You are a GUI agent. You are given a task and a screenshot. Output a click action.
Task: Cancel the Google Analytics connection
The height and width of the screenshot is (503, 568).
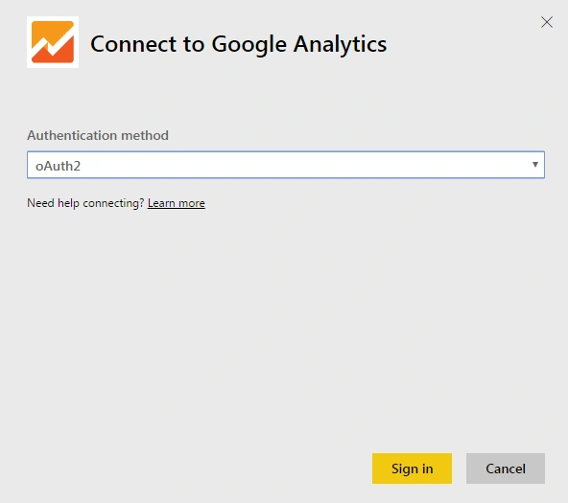506,469
